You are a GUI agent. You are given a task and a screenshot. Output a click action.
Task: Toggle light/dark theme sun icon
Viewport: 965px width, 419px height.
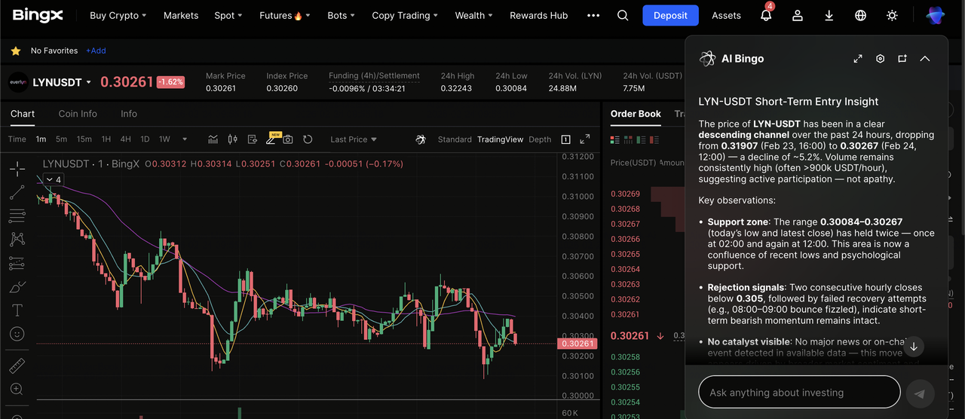tap(893, 16)
